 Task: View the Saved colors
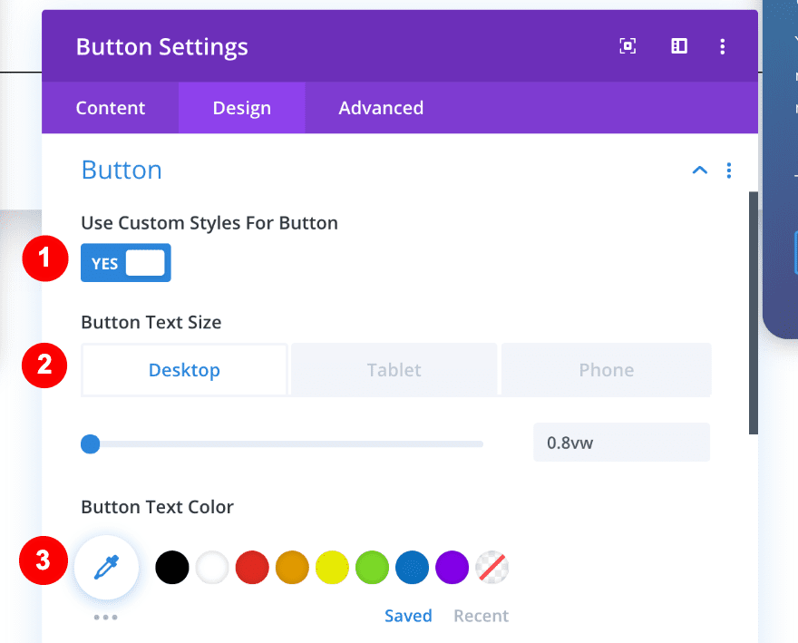click(x=408, y=615)
